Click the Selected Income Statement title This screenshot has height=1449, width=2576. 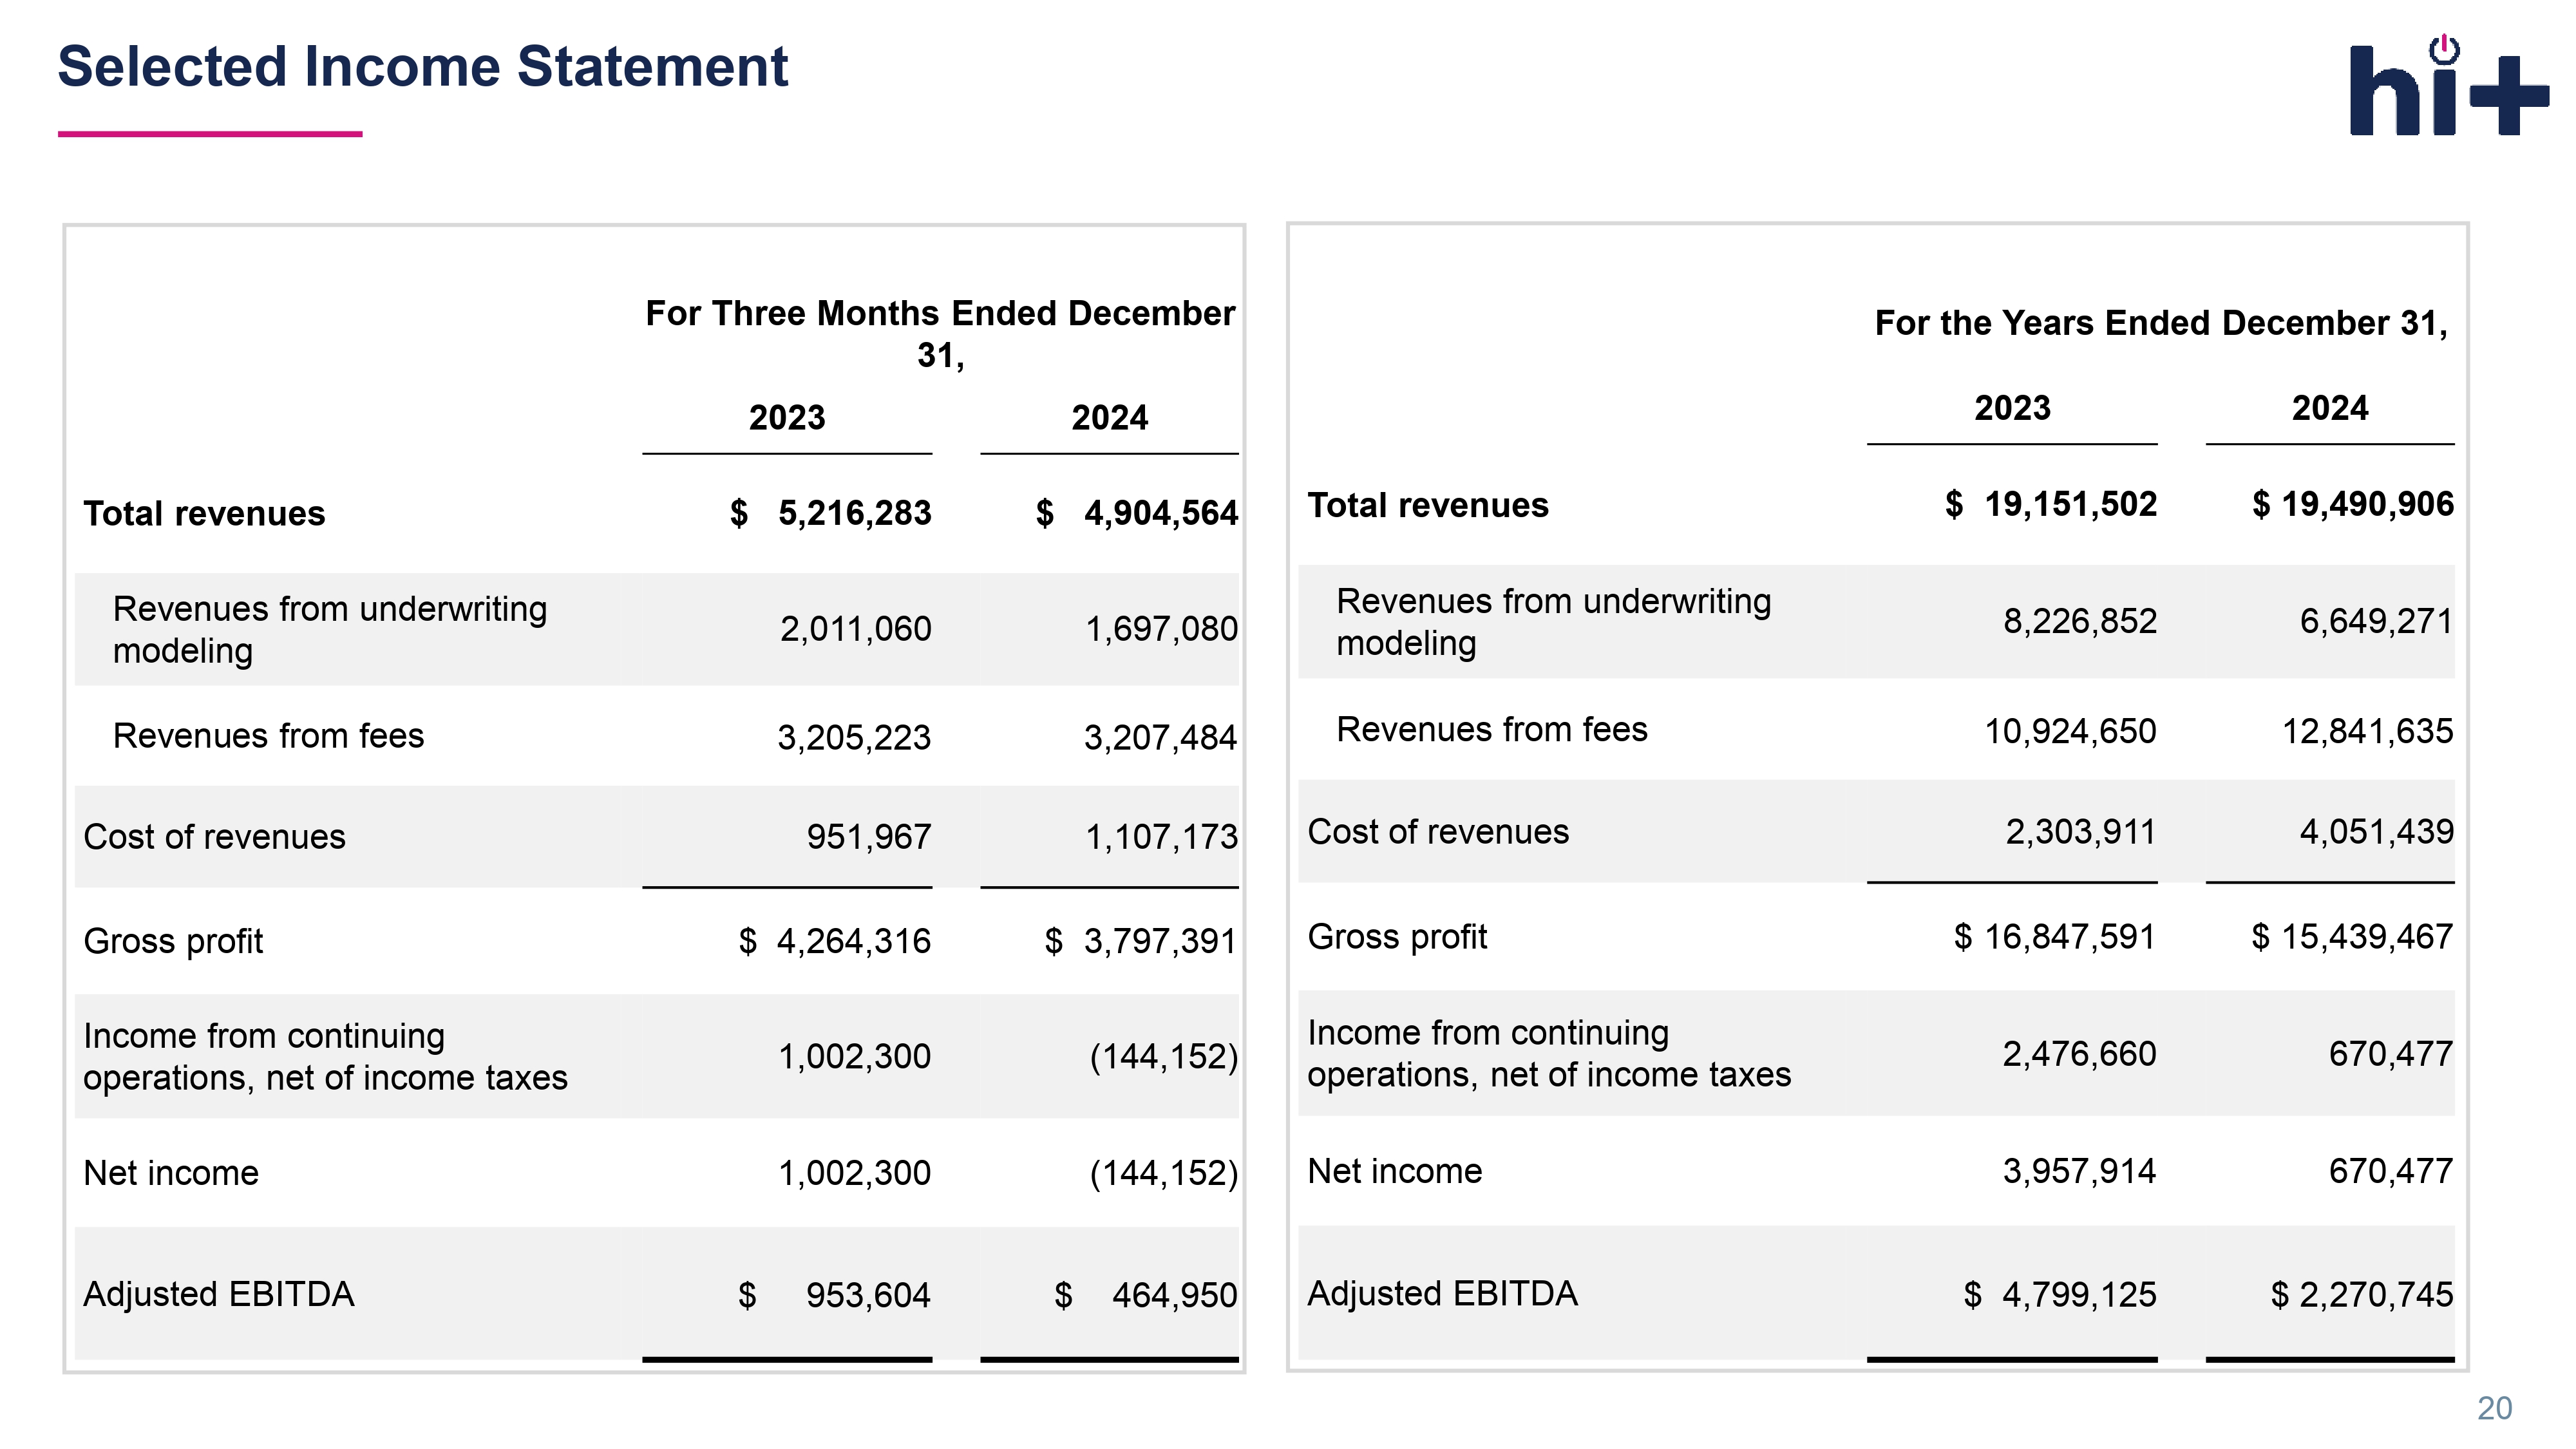pyautogui.click(x=422, y=67)
